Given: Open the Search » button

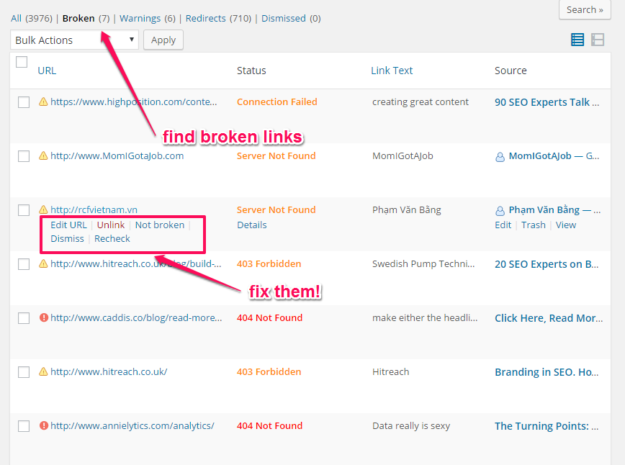Looking at the screenshot, I should [585, 9].
